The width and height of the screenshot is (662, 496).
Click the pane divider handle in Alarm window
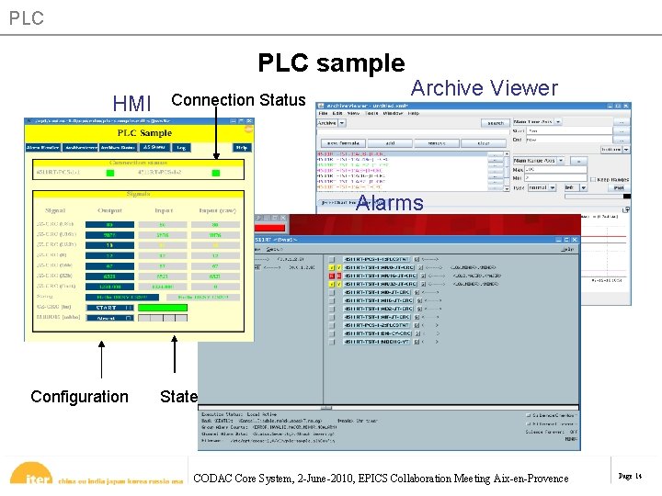[326, 408]
